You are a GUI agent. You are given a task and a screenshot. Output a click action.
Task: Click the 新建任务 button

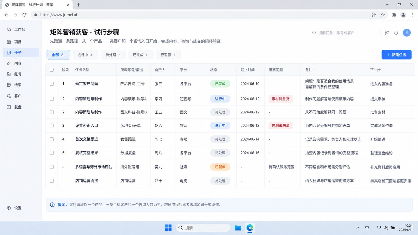[x=396, y=55]
